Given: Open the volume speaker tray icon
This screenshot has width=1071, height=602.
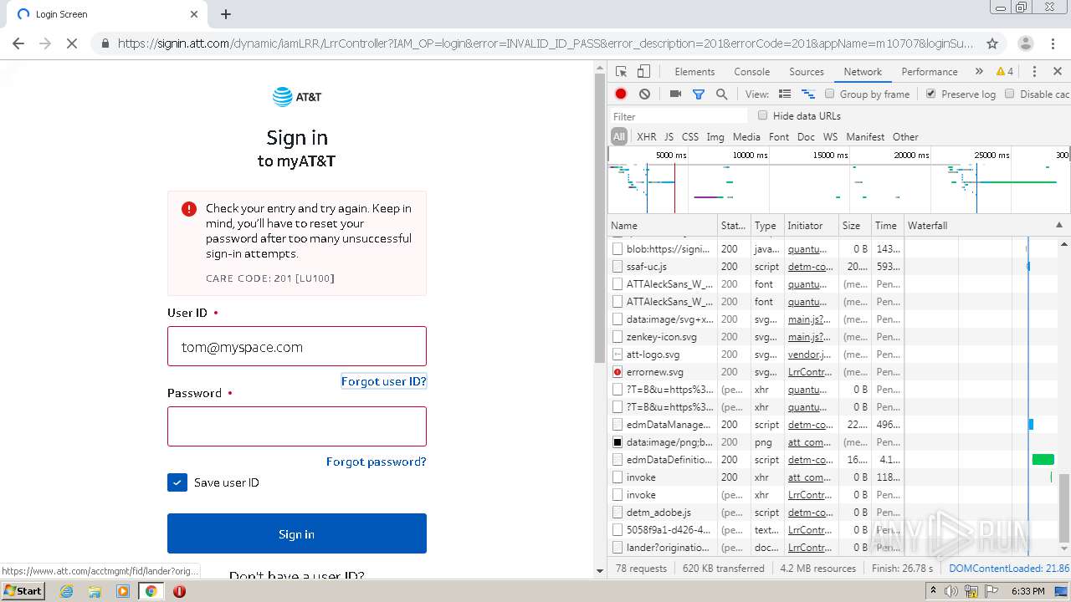Looking at the screenshot, I should click(x=951, y=591).
